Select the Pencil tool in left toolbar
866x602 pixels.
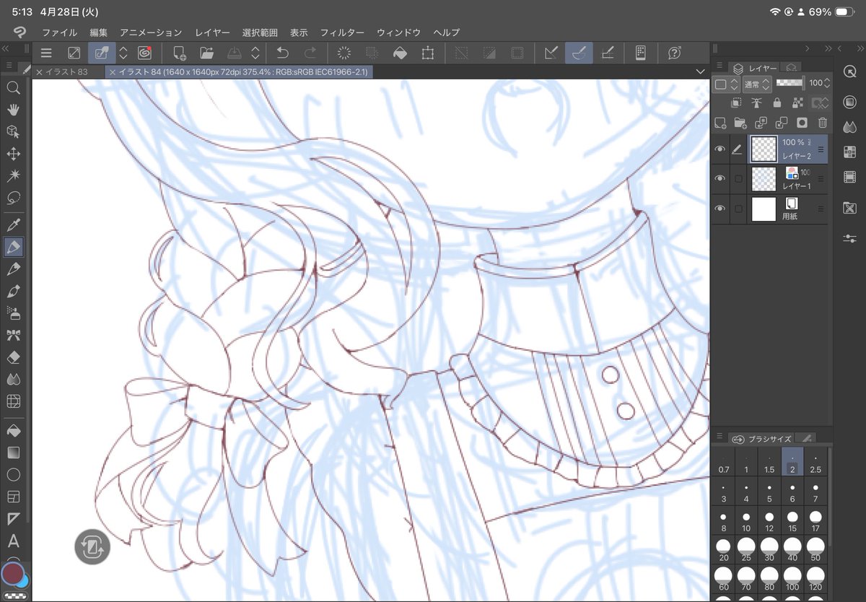point(13,269)
